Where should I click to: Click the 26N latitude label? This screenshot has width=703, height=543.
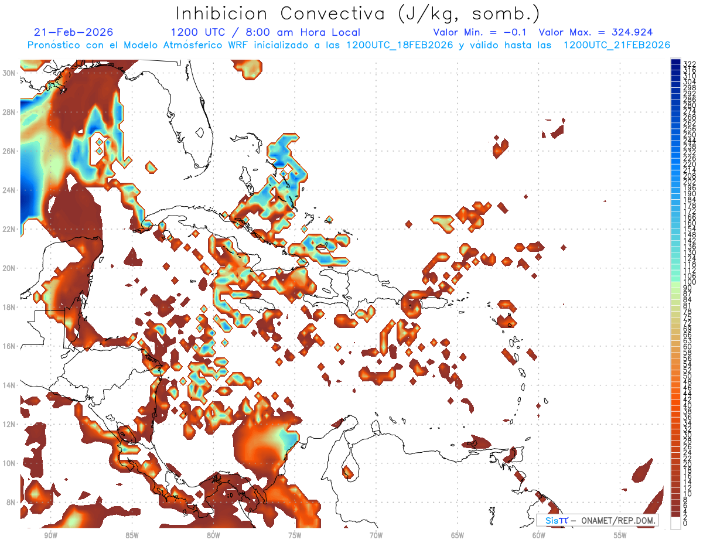(x=8, y=151)
